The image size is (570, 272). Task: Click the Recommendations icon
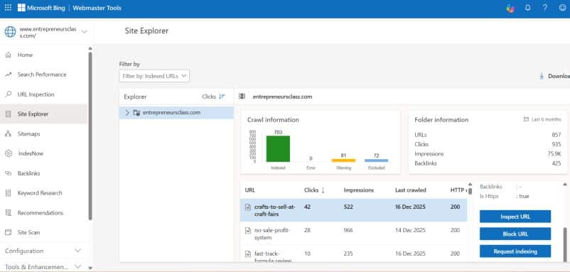click(x=9, y=213)
